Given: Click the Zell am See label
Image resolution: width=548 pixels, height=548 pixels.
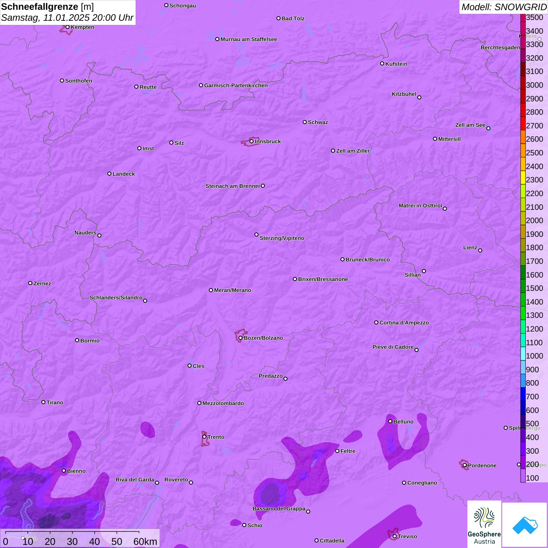Looking at the screenshot, I should [470, 125].
